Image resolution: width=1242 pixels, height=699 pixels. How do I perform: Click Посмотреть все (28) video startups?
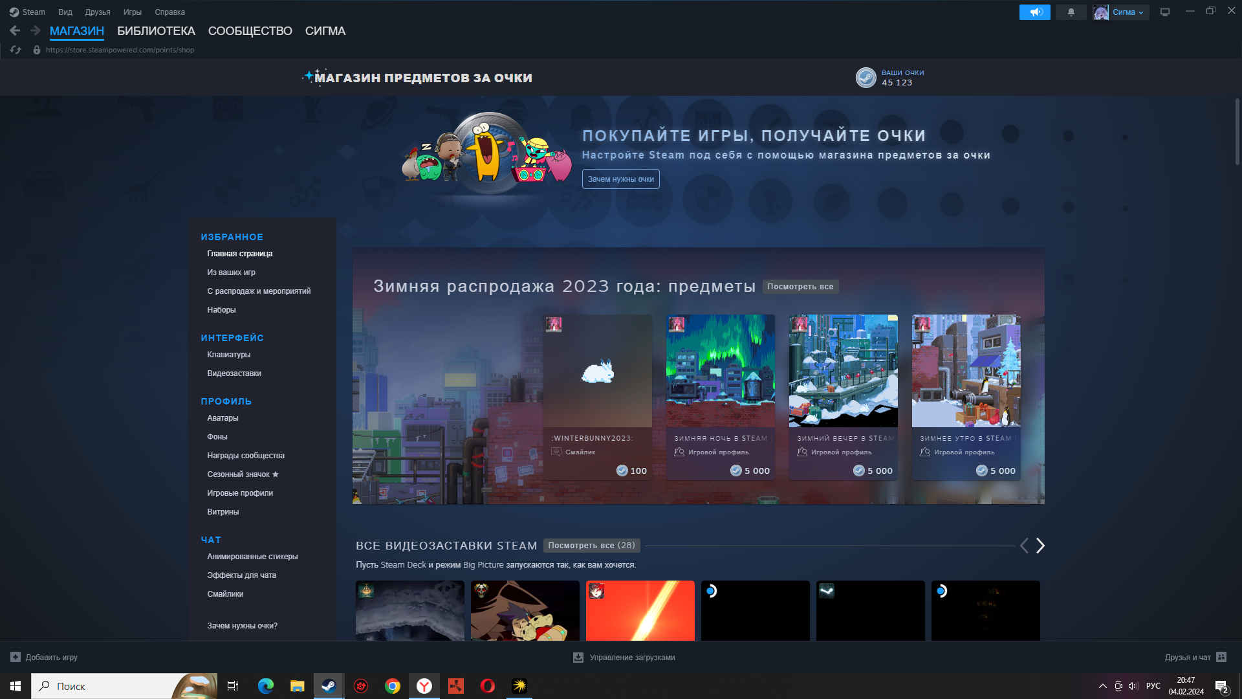pyautogui.click(x=592, y=546)
